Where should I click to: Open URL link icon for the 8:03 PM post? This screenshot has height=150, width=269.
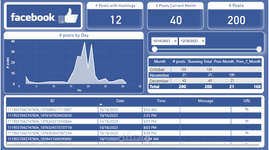pyautogui.click(x=247, y=127)
